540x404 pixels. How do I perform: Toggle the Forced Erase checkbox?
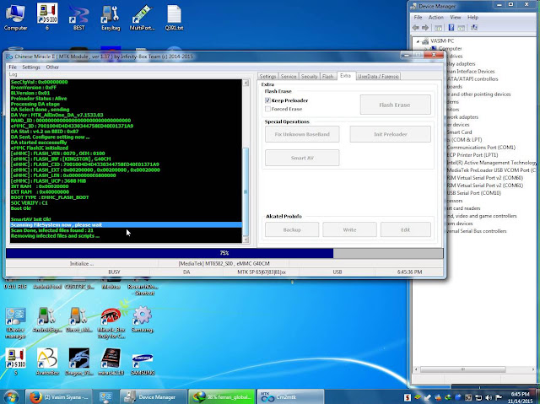pyautogui.click(x=267, y=109)
